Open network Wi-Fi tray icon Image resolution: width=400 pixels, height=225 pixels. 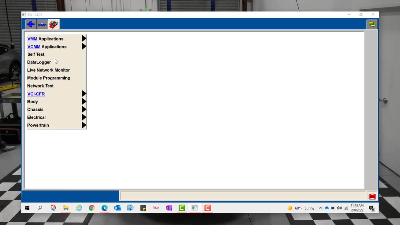tap(346, 208)
